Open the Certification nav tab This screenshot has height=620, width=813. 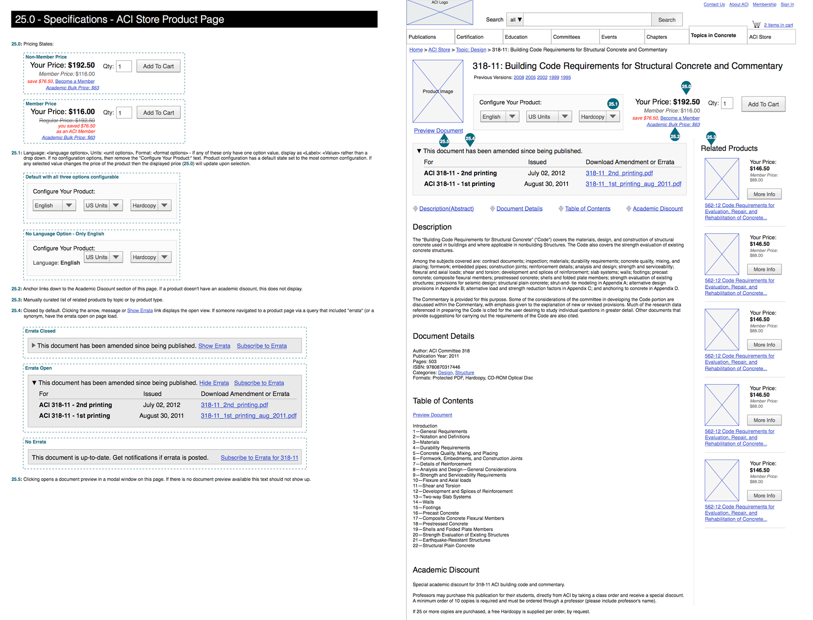coord(479,37)
